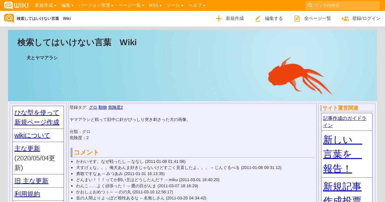Expand the ページ一覧 menu
Image resolution: width=385 pixels, height=202 pixels.
(131, 5)
